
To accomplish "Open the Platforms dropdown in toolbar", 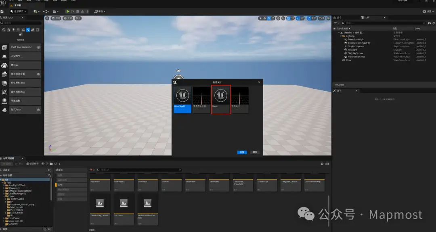I will [x=100, y=11].
